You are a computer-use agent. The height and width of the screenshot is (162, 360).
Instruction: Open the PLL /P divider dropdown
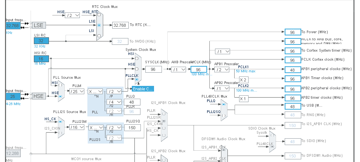(x=114, y=92)
